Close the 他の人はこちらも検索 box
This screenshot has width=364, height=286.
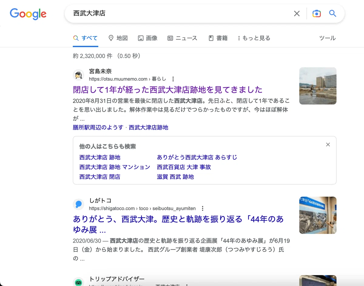point(328,145)
